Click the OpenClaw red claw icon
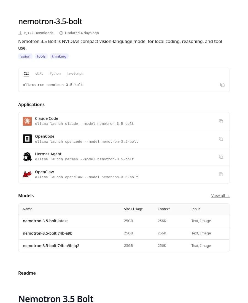This screenshot has height=303, width=248. click(27, 174)
